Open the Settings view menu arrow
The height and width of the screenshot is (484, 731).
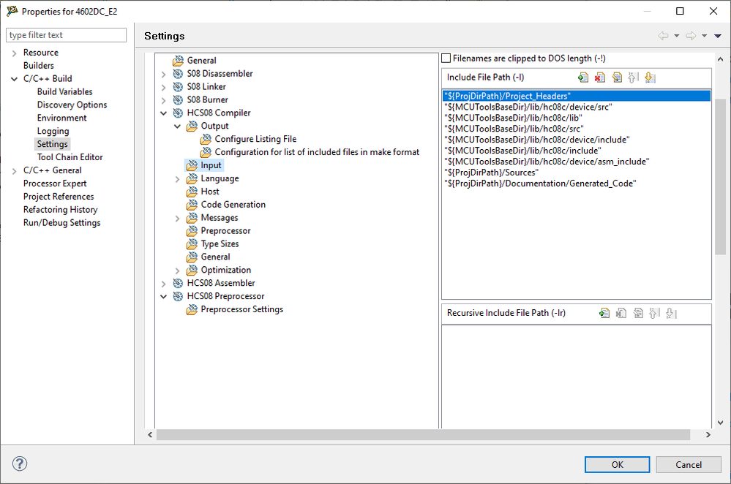718,36
